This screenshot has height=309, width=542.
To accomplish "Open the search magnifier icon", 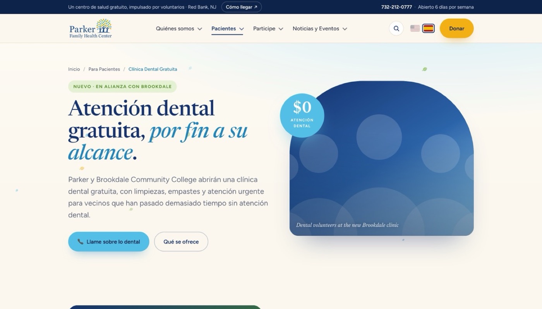I will coord(396,28).
